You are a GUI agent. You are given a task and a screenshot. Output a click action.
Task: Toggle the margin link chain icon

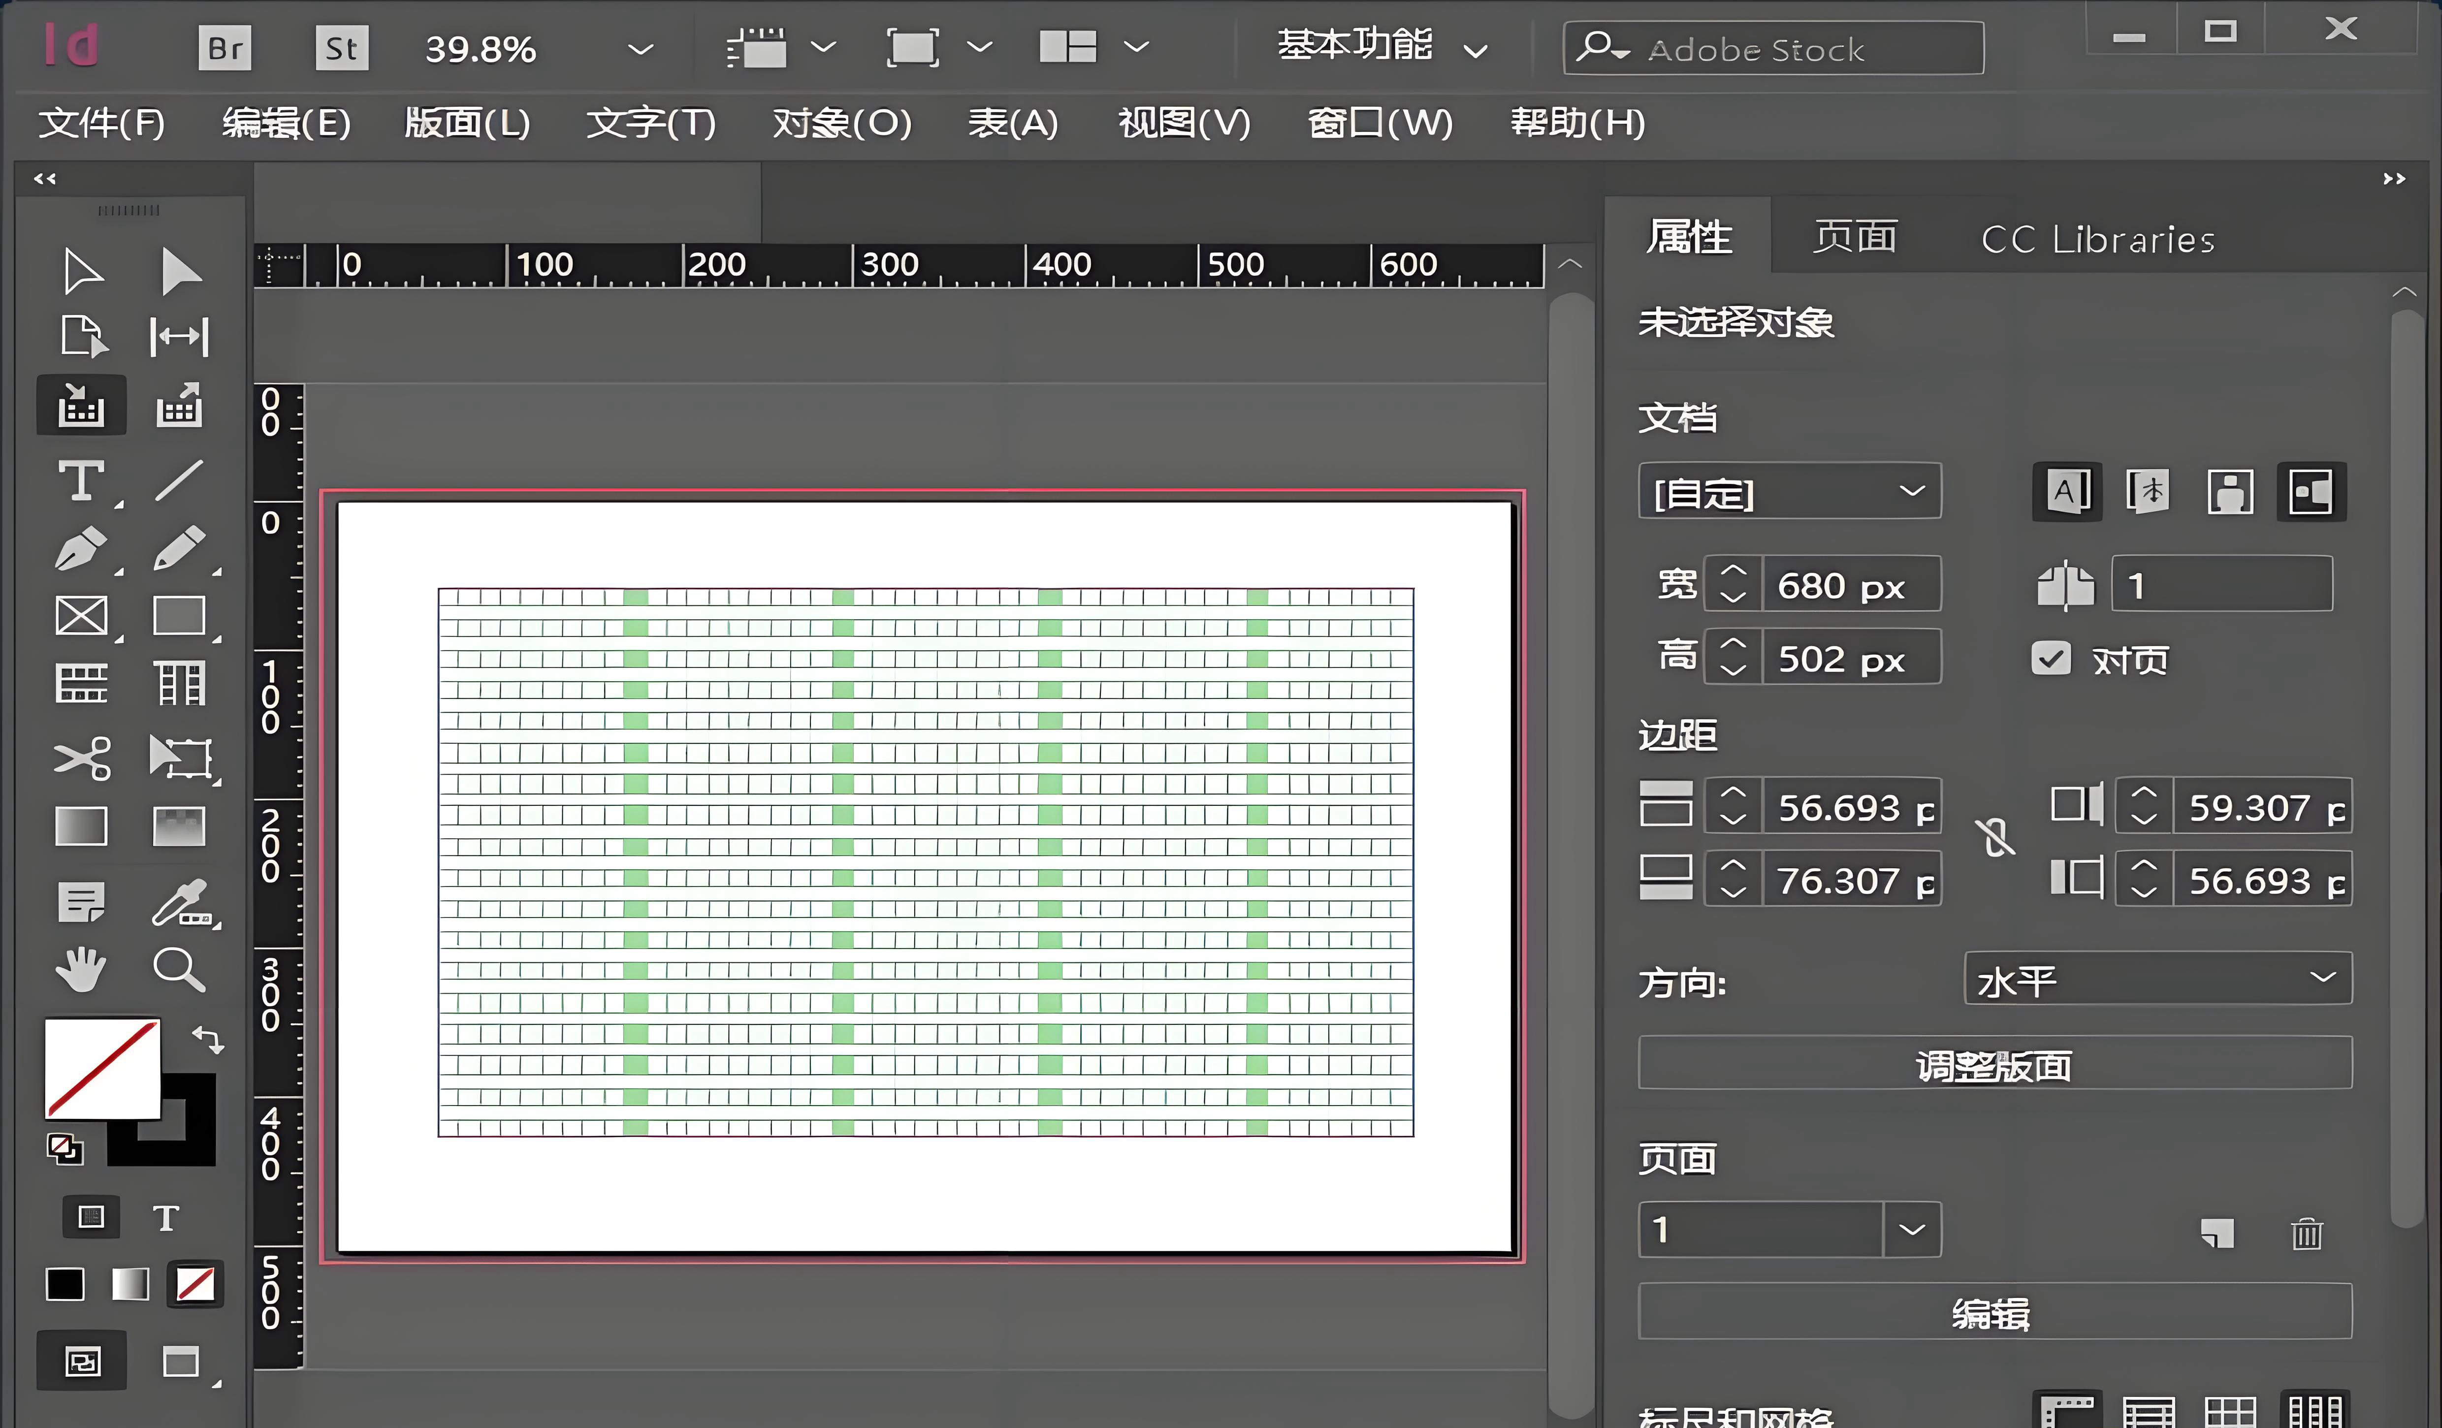click(1995, 838)
